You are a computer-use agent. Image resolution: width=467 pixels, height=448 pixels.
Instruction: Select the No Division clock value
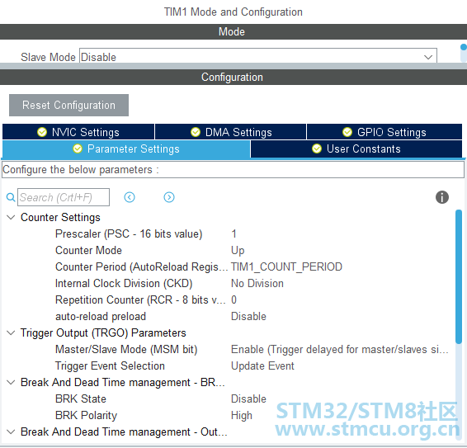[x=257, y=283]
